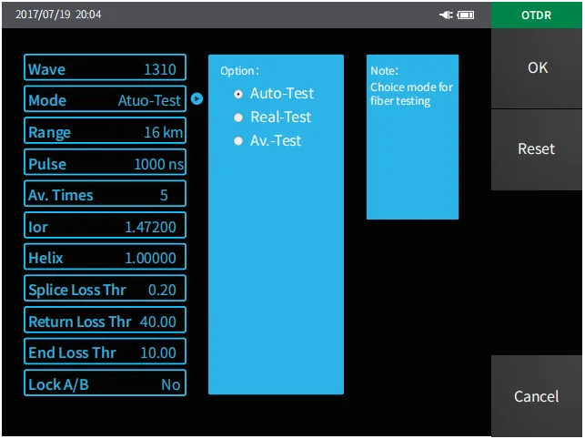Click the blue arrow beside Mode
Image resolution: width=585 pixels, height=439 pixels.
(x=197, y=98)
